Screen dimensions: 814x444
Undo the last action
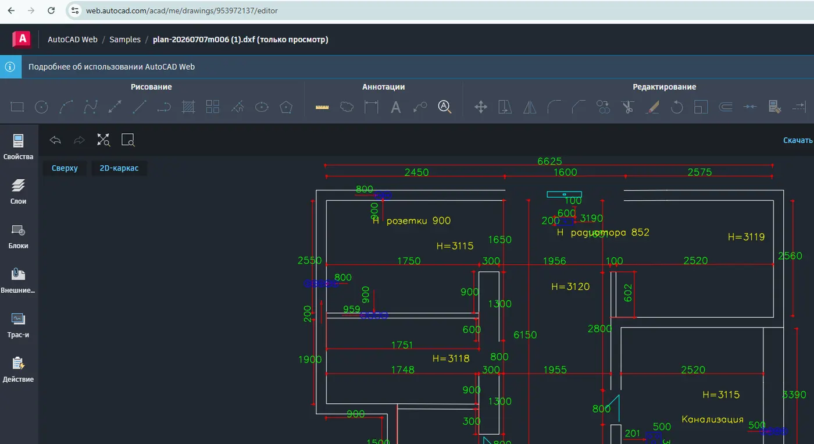(55, 140)
